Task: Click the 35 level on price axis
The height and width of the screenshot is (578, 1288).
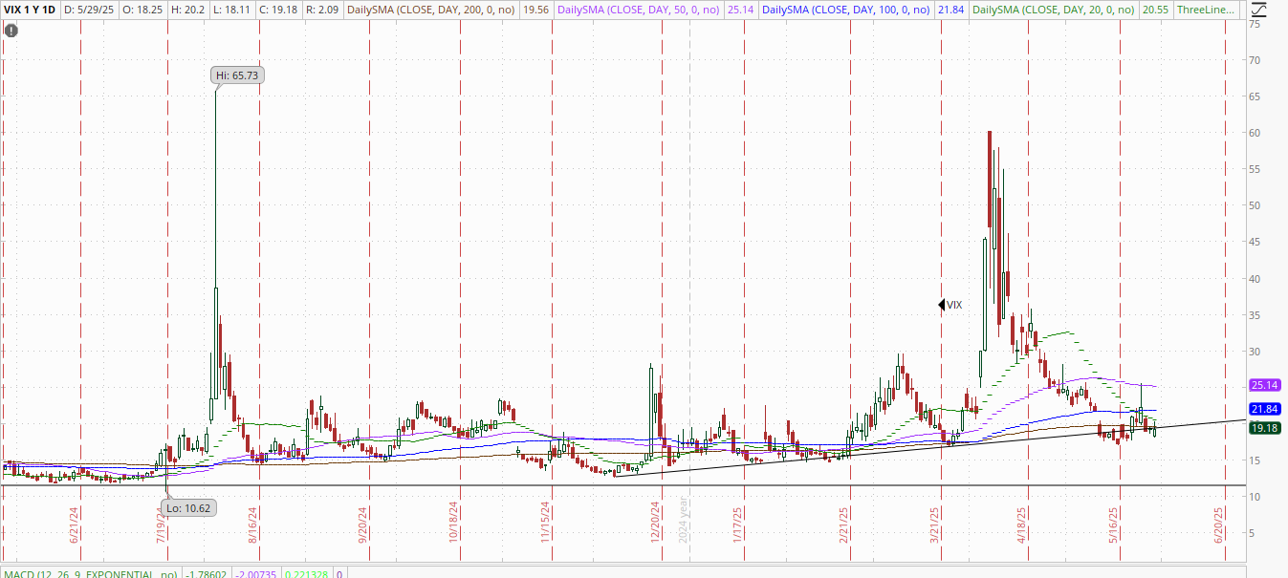Action: (1255, 315)
